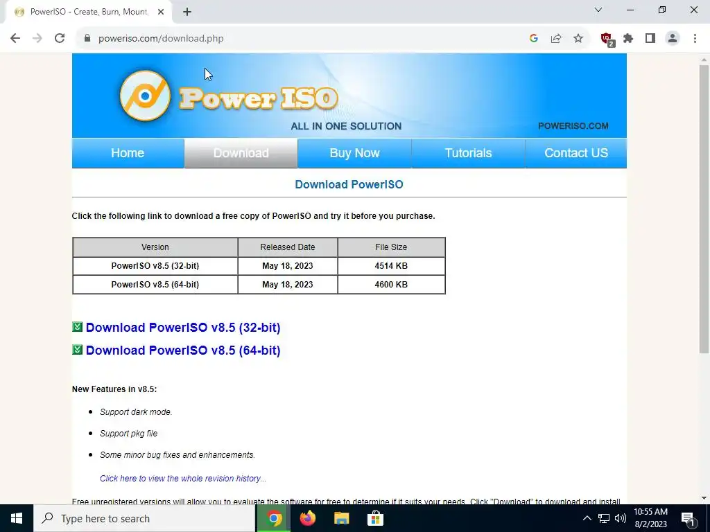Click New Features in v8.5 heading

pos(114,389)
